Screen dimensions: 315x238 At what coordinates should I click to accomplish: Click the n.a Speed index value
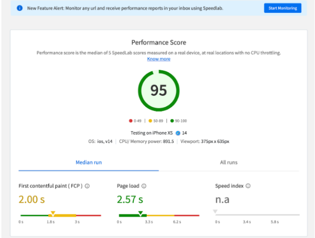pos(222,200)
